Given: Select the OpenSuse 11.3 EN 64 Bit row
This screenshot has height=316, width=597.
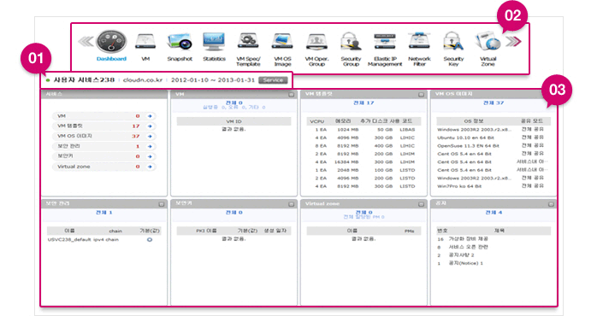Looking at the screenshot, I should (493, 146).
